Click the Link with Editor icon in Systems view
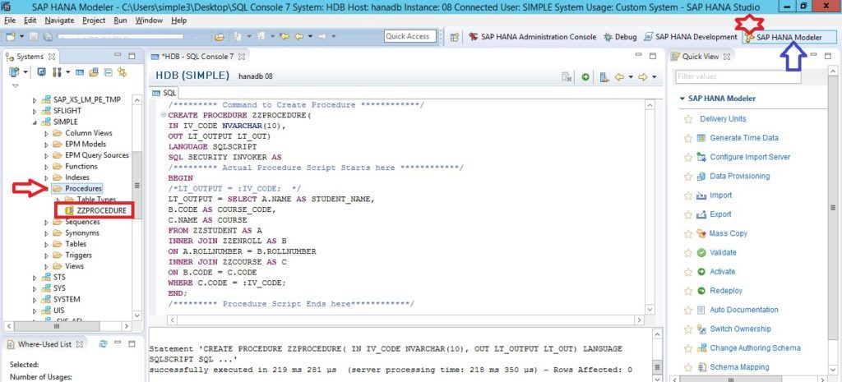This screenshot has width=842, height=382. pos(122,72)
